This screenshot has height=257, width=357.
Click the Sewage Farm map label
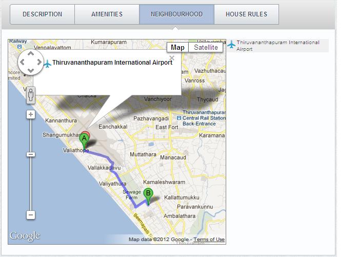tap(132, 195)
